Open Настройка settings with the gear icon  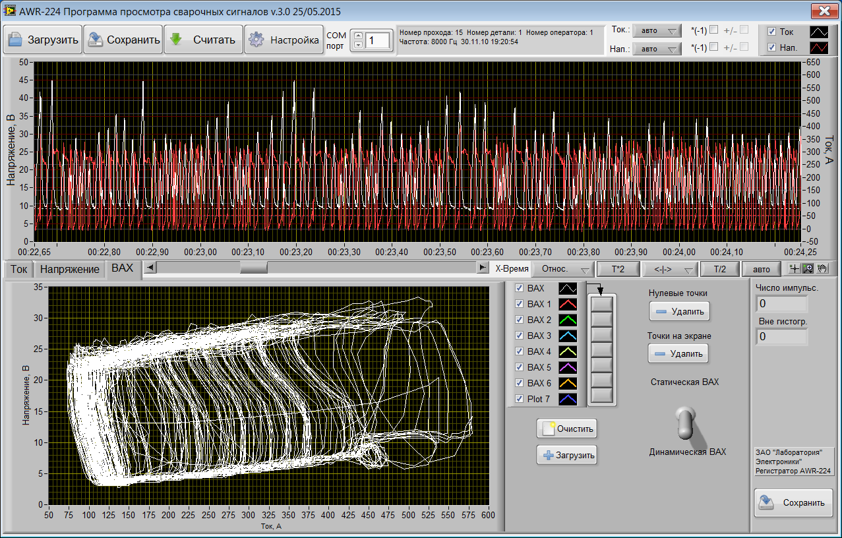pos(284,40)
